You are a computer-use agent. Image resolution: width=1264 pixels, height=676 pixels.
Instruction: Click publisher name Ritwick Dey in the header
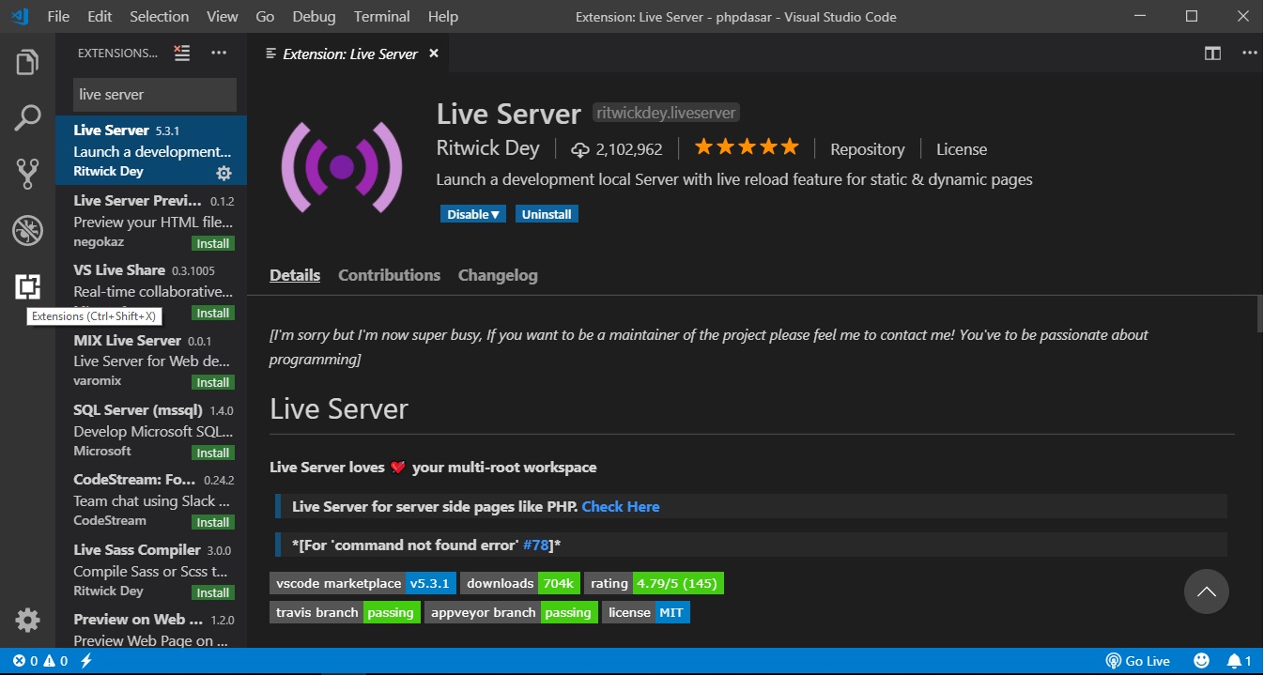[x=488, y=148]
